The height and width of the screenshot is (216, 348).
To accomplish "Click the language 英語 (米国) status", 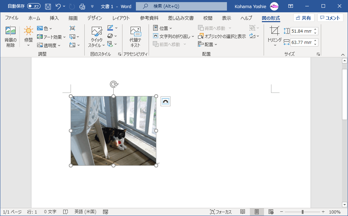I will point(85,212).
